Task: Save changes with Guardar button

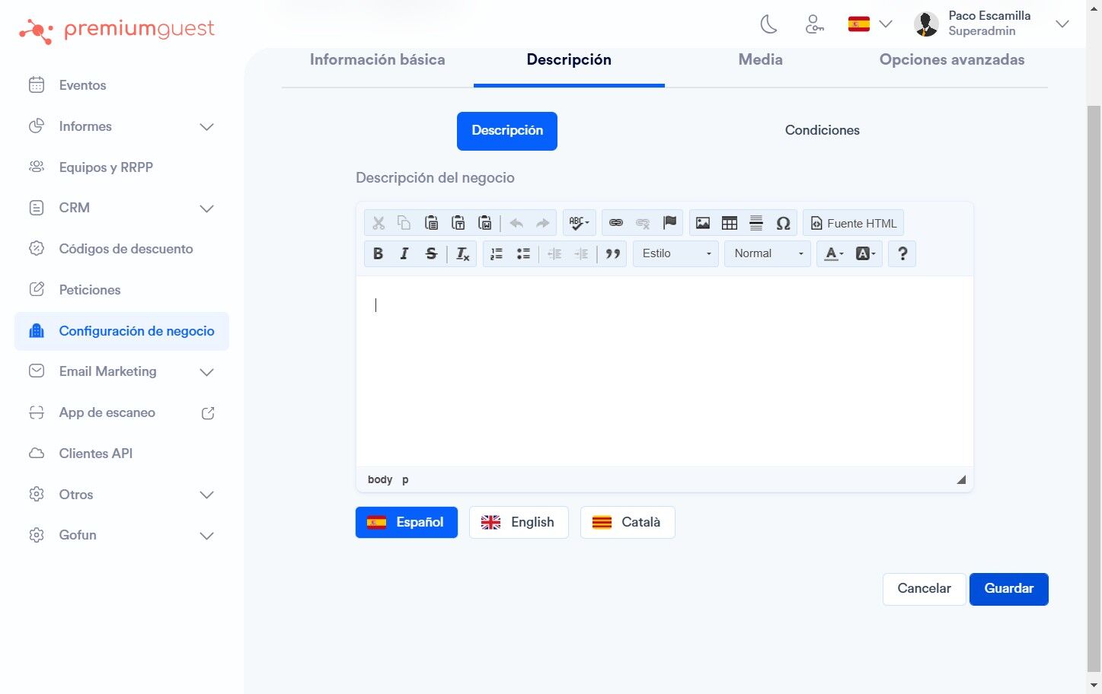Action: 1008,589
